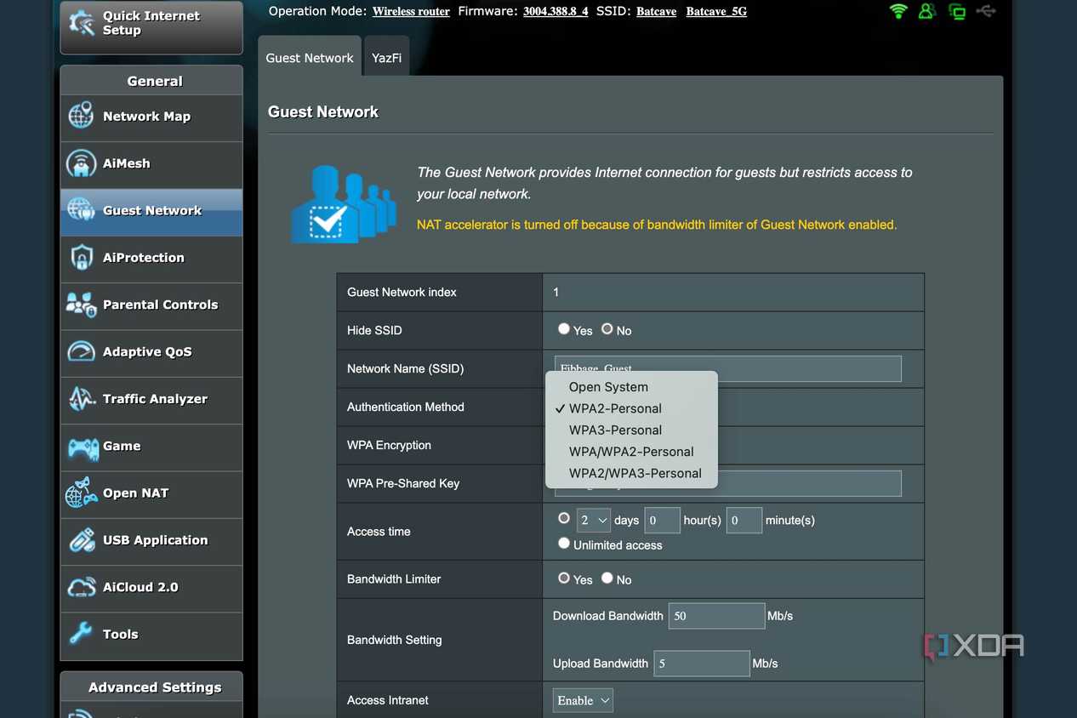Open the Access Intranet Enable dropdown

coord(583,701)
